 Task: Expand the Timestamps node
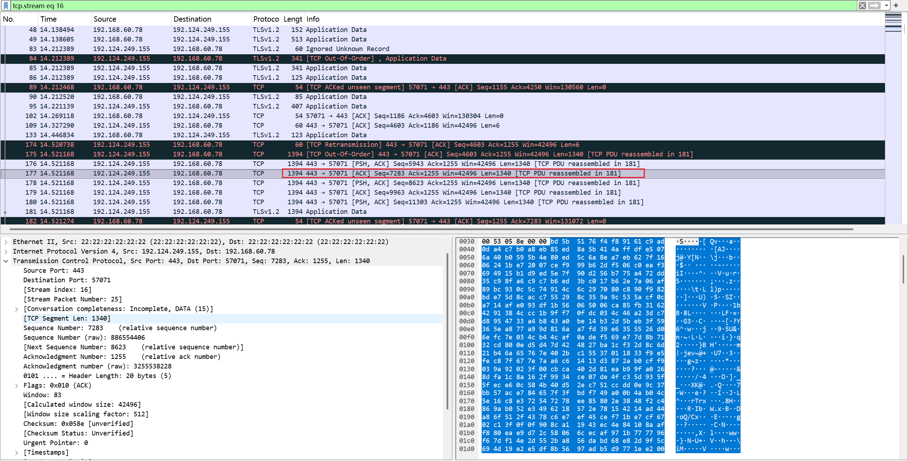pos(17,453)
